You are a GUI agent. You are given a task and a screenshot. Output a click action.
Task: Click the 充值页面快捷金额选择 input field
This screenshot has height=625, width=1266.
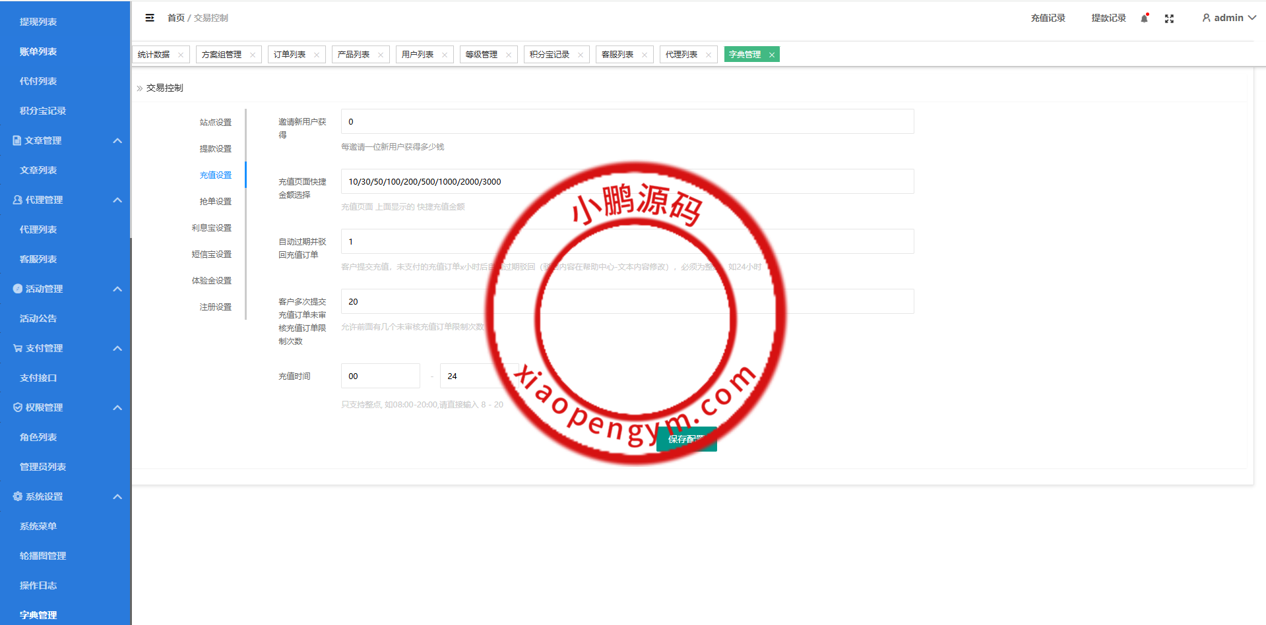point(627,181)
